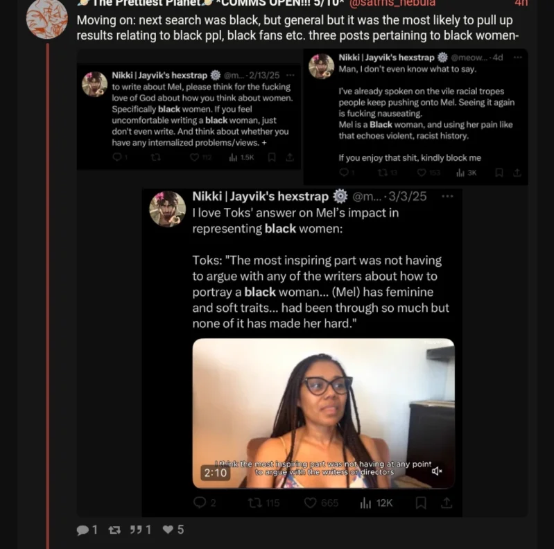Image resolution: width=554 pixels, height=549 pixels.
Task: Click Nikki | Jayvik's hexstrap name in 3/3/25 tweet
Action: (261, 196)
